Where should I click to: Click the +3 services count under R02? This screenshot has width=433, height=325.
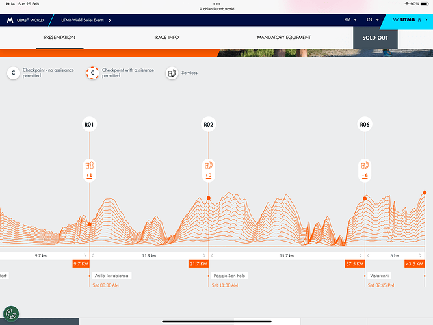[209, 175]
